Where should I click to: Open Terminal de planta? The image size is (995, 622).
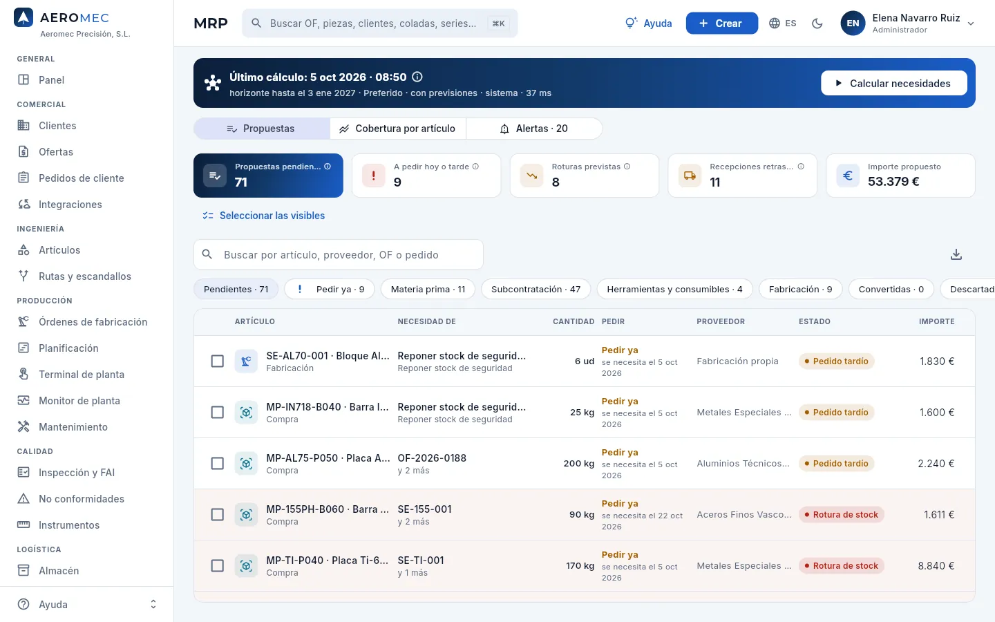click(x=86, y=375)
